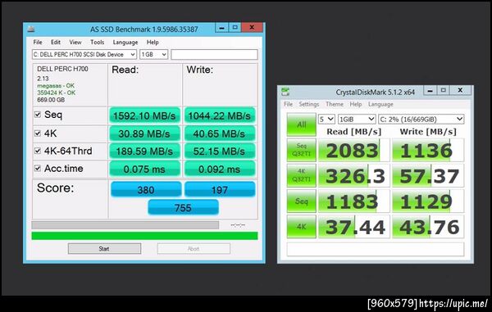The height and width of the screenshot is (312, 492).
Task: Click the megasas - OK driver status text
Action: coord(56,85)
